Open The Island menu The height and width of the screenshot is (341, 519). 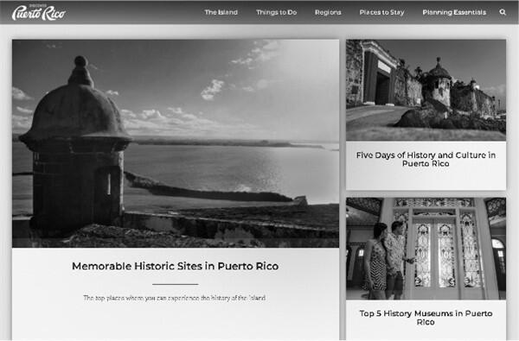[x=221, y=12]
